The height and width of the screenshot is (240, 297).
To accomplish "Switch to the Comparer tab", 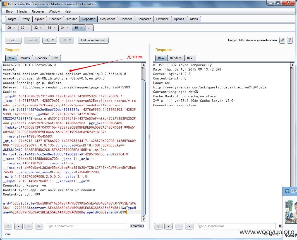I will [x=144, y=19].
